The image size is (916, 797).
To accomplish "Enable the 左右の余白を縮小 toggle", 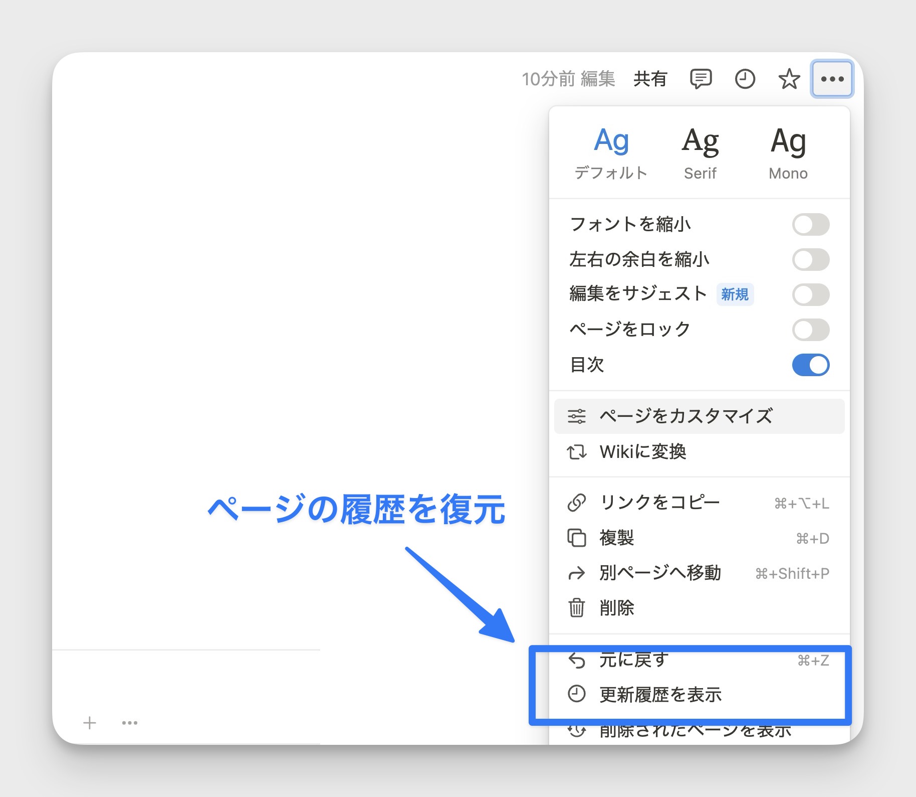I will 810,259.
